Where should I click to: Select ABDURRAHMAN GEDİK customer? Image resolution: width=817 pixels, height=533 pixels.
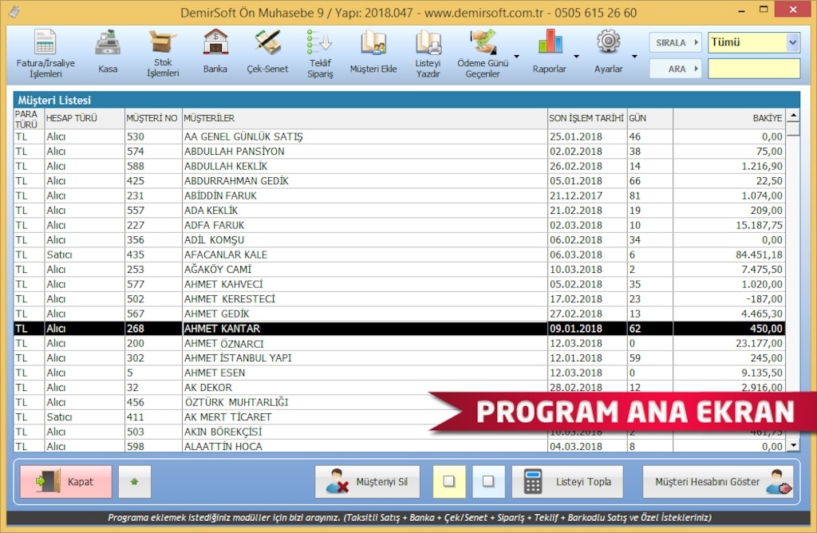coord(399,181)
